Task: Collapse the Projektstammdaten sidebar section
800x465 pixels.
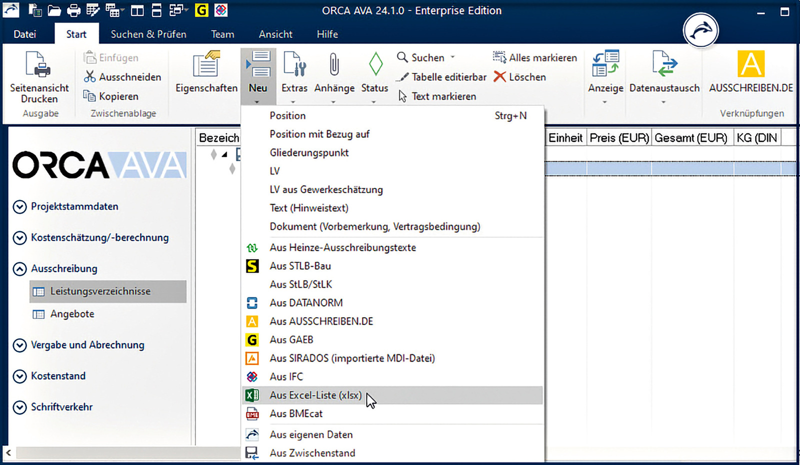Action: coord(20,206)
